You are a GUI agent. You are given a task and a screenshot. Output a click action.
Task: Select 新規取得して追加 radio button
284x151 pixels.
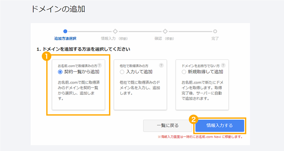pos(184,72)
